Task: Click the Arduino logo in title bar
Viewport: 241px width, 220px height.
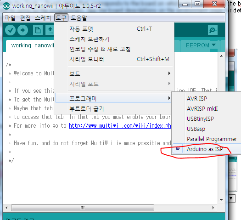Action: coord(6,6)
